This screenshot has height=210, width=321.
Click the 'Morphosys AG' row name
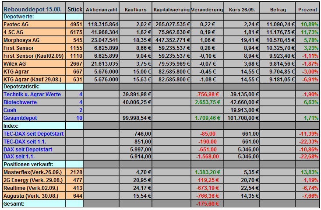[x=21, y=40]
